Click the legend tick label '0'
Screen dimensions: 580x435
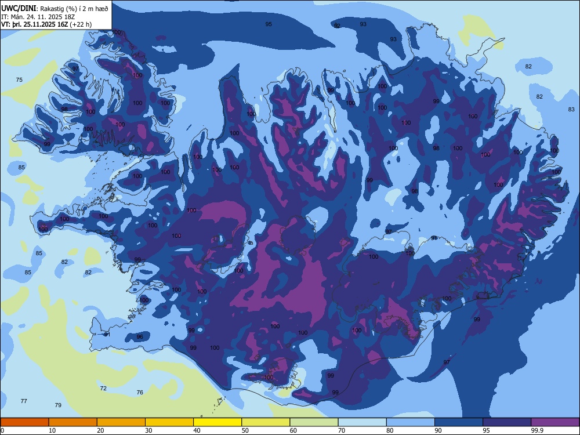2,430
